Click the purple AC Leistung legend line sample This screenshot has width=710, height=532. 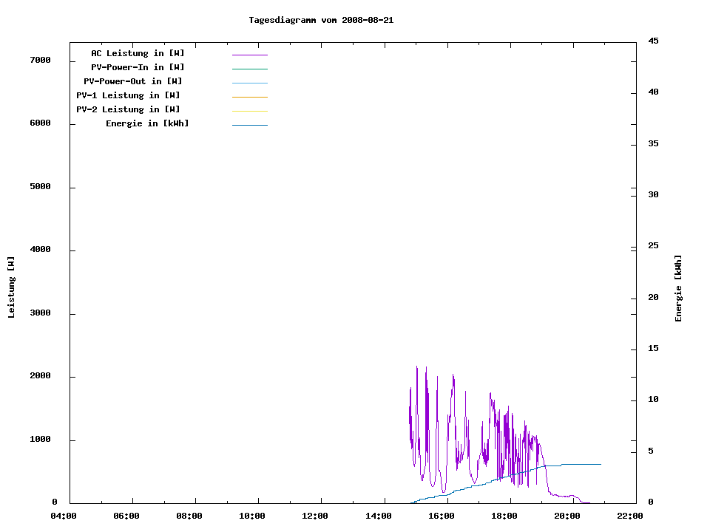[249, 55]
